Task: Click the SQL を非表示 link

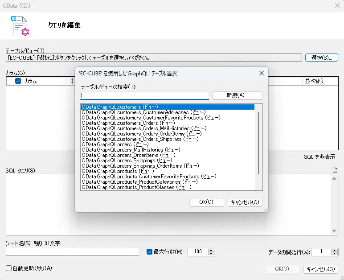Action: pyautogui.click(x=319, y=157)
